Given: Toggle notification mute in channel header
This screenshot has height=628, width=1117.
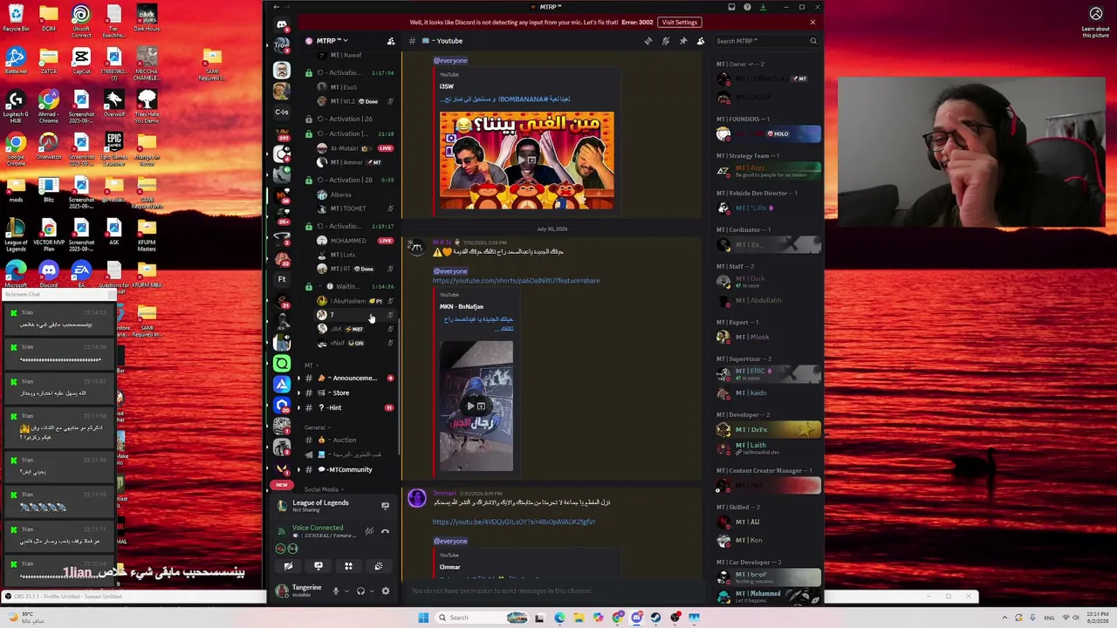Looking at the screenshot, I should click(665, 41).
